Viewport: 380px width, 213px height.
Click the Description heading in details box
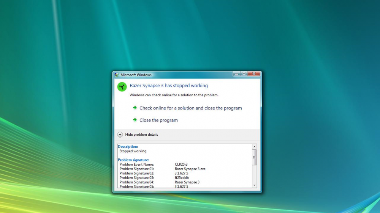point(128,147)
